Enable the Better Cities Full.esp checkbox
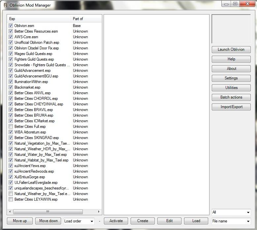Screen dimensions: 257x230 pos(11,127)
